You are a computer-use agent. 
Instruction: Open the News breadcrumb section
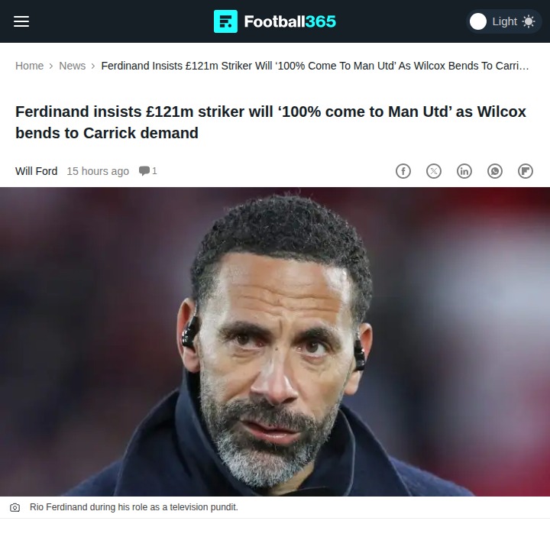pos(73,66)
